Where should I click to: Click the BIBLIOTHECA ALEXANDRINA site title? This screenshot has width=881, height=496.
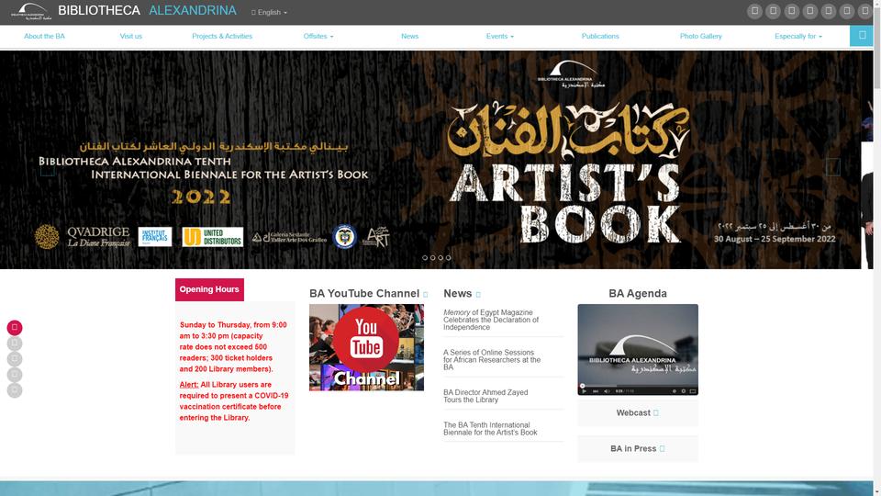[147, 11]
